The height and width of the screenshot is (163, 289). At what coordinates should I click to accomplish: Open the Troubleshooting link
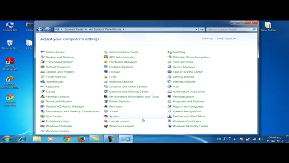click(57, 121)
